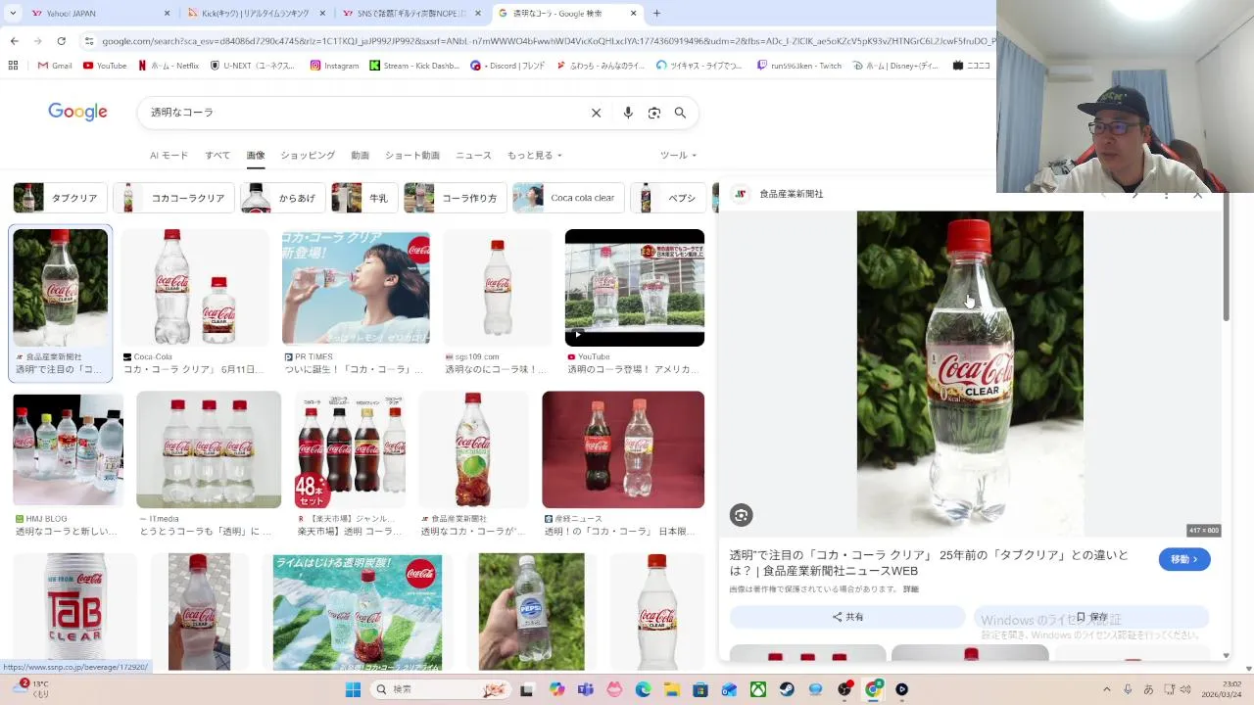Click the 詳細 copyright details link
1254x705 pixels.
pyautogui.click(x=911, y=589)
